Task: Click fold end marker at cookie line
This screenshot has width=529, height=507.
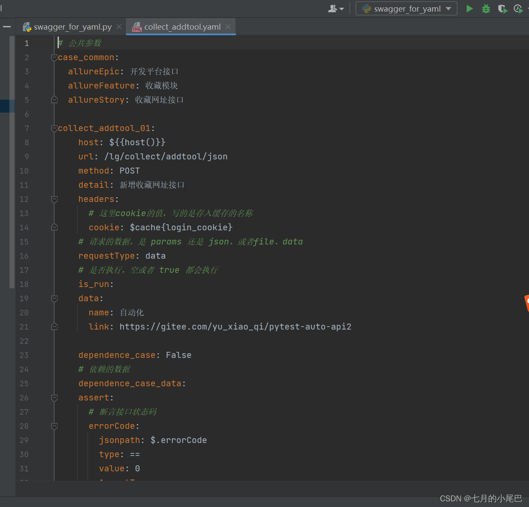Action: tap(54, 228)
